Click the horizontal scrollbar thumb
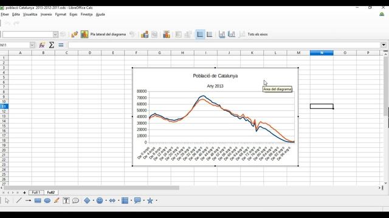The height and width of the screenshot is (218, 389). pyautogui.click(x=91, y=188)
